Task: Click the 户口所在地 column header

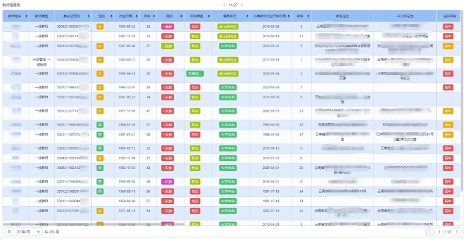Action: click(405, 16)
